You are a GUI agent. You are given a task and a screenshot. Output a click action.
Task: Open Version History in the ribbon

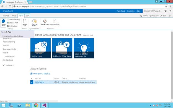click(14, 20)
